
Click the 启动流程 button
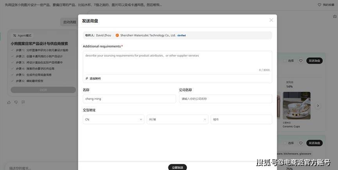pyautogui.click(x=70, y=22)
